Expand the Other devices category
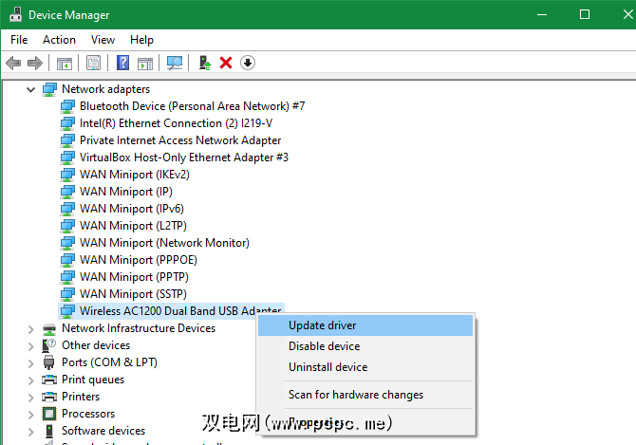This screenshot has height=445, width=636. click(x=30, y=346)
